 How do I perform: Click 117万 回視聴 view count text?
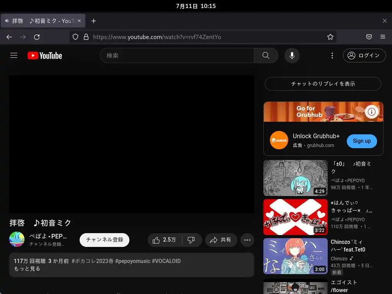coord(30,261)
